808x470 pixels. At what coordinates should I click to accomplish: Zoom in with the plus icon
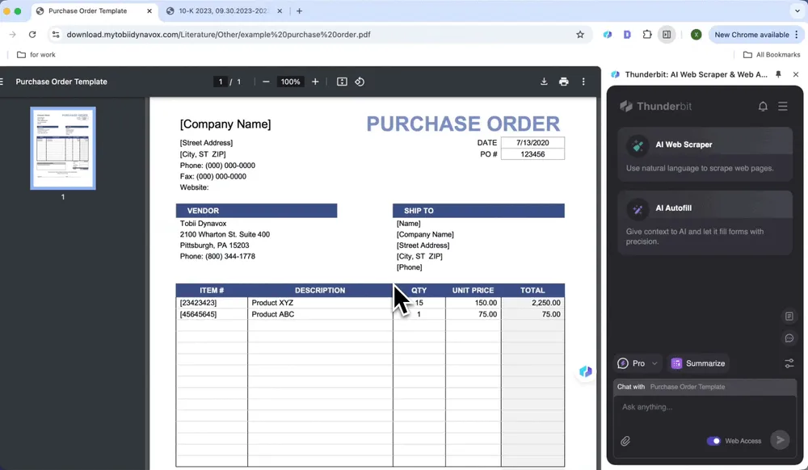pyautogui.click(x=315, y=82)
